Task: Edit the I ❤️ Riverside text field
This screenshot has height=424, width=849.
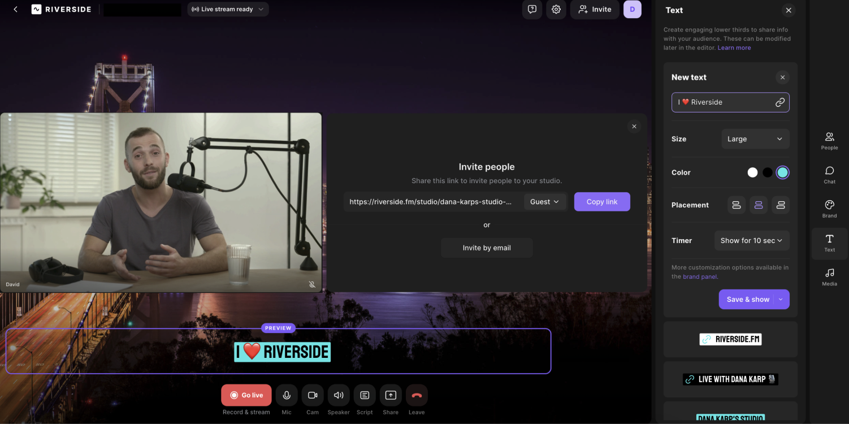Action: [730, 102]
